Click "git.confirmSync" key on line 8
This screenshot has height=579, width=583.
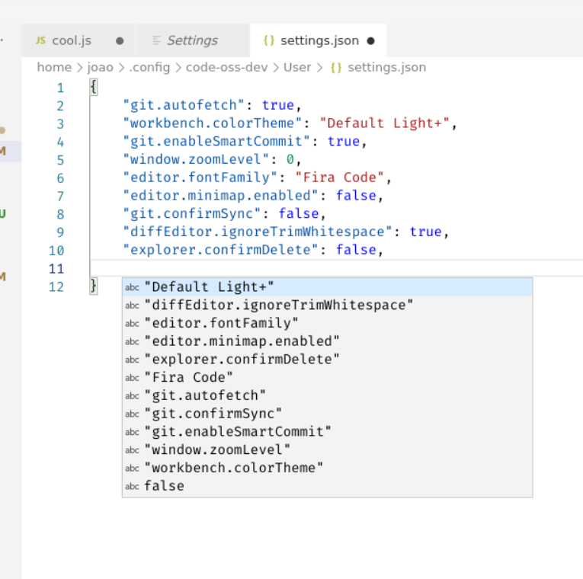click(192, 213)
